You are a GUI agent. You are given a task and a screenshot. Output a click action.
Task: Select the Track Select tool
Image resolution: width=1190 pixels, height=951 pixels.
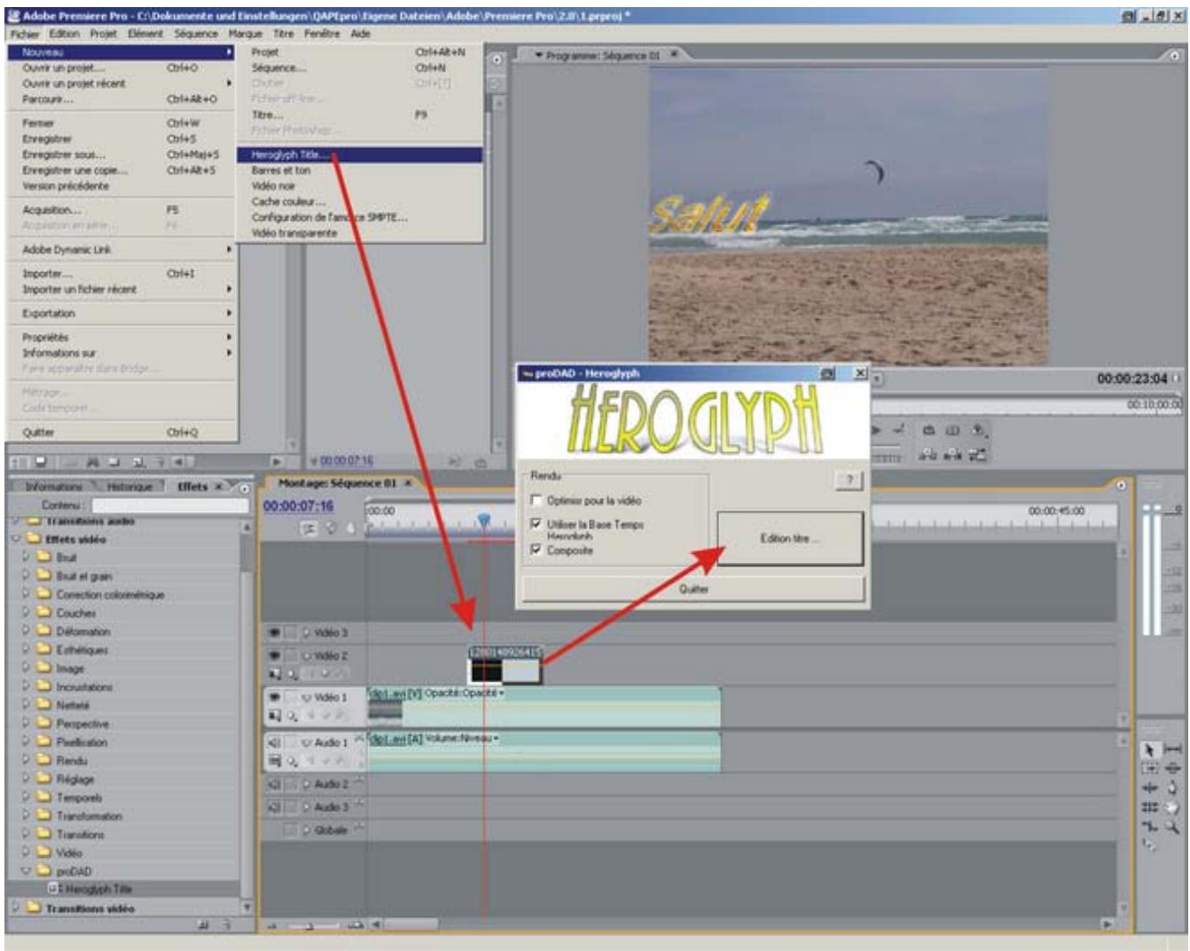(x=1149, y=768)
